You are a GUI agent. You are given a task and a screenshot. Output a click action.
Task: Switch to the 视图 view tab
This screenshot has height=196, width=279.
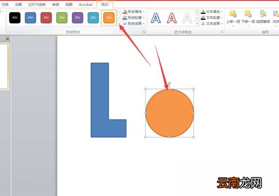[69, 5]
